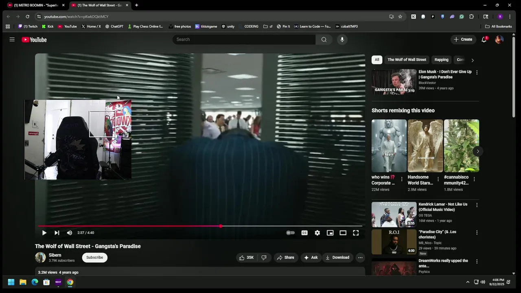
Task: Open the YouTube account avatar menu
Action: pos(499,39)
